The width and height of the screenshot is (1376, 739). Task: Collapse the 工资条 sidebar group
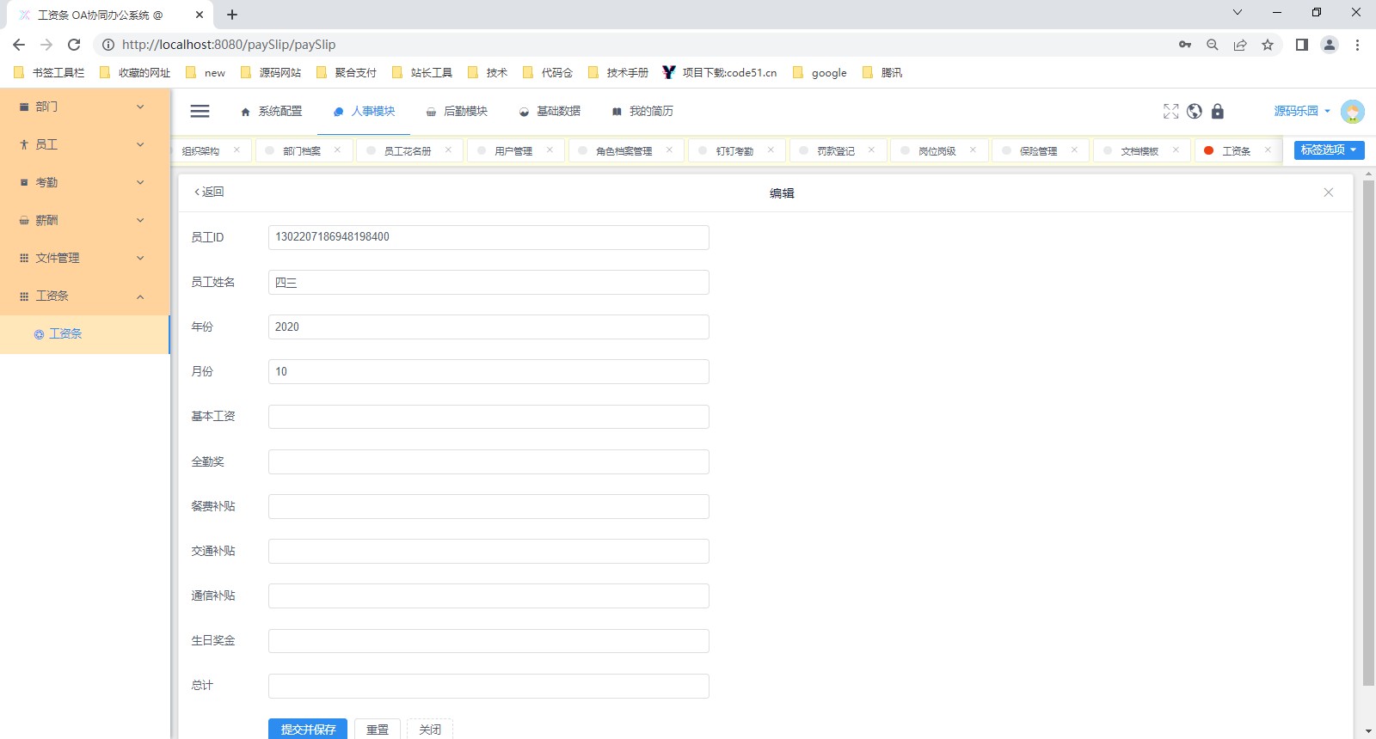[84, 296]
